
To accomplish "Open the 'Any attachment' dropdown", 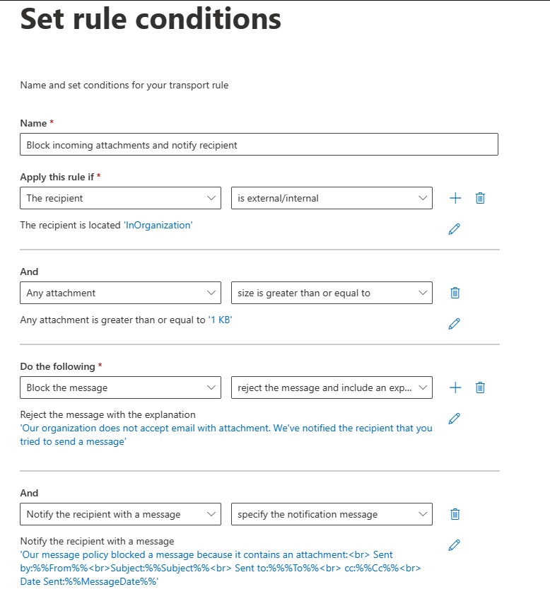I will tap(120, 293).
